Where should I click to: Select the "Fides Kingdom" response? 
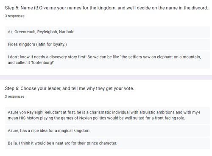108,44
